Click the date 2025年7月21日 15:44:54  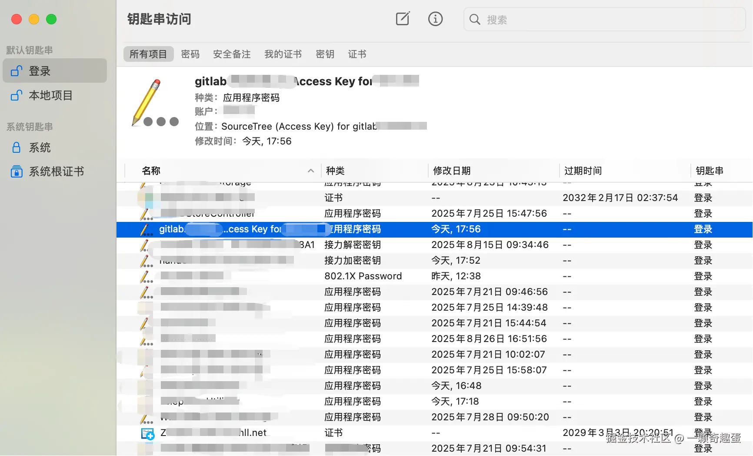click(489, 323)
